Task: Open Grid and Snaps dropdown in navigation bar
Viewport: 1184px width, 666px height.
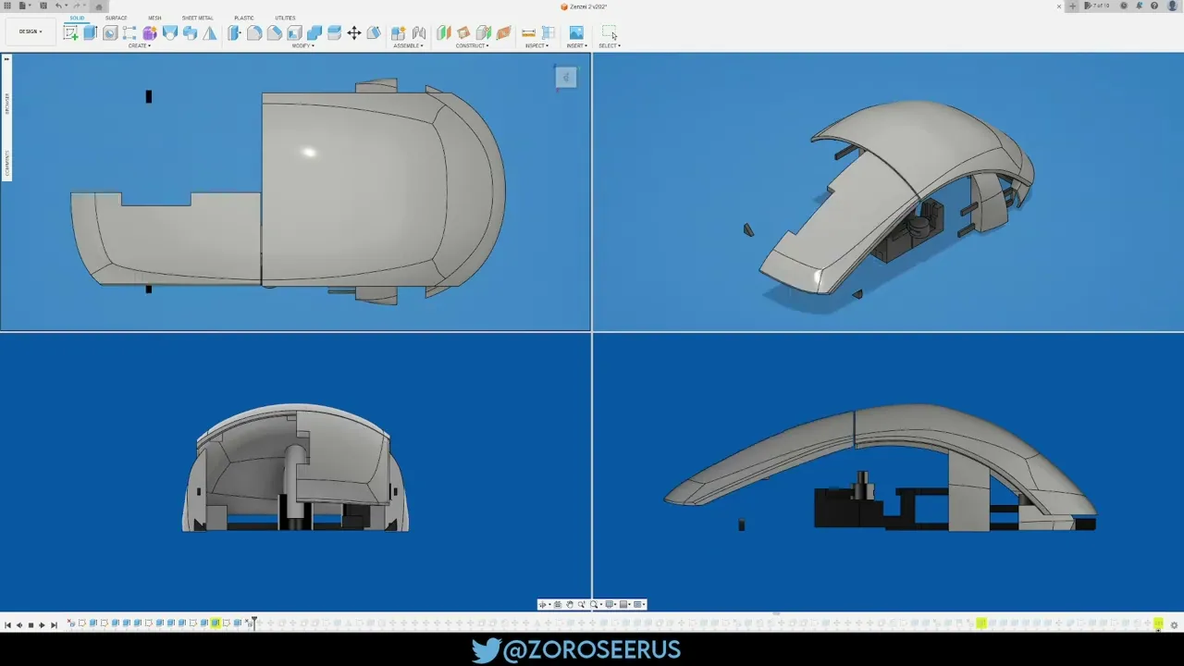Action: tap(625, 604)
